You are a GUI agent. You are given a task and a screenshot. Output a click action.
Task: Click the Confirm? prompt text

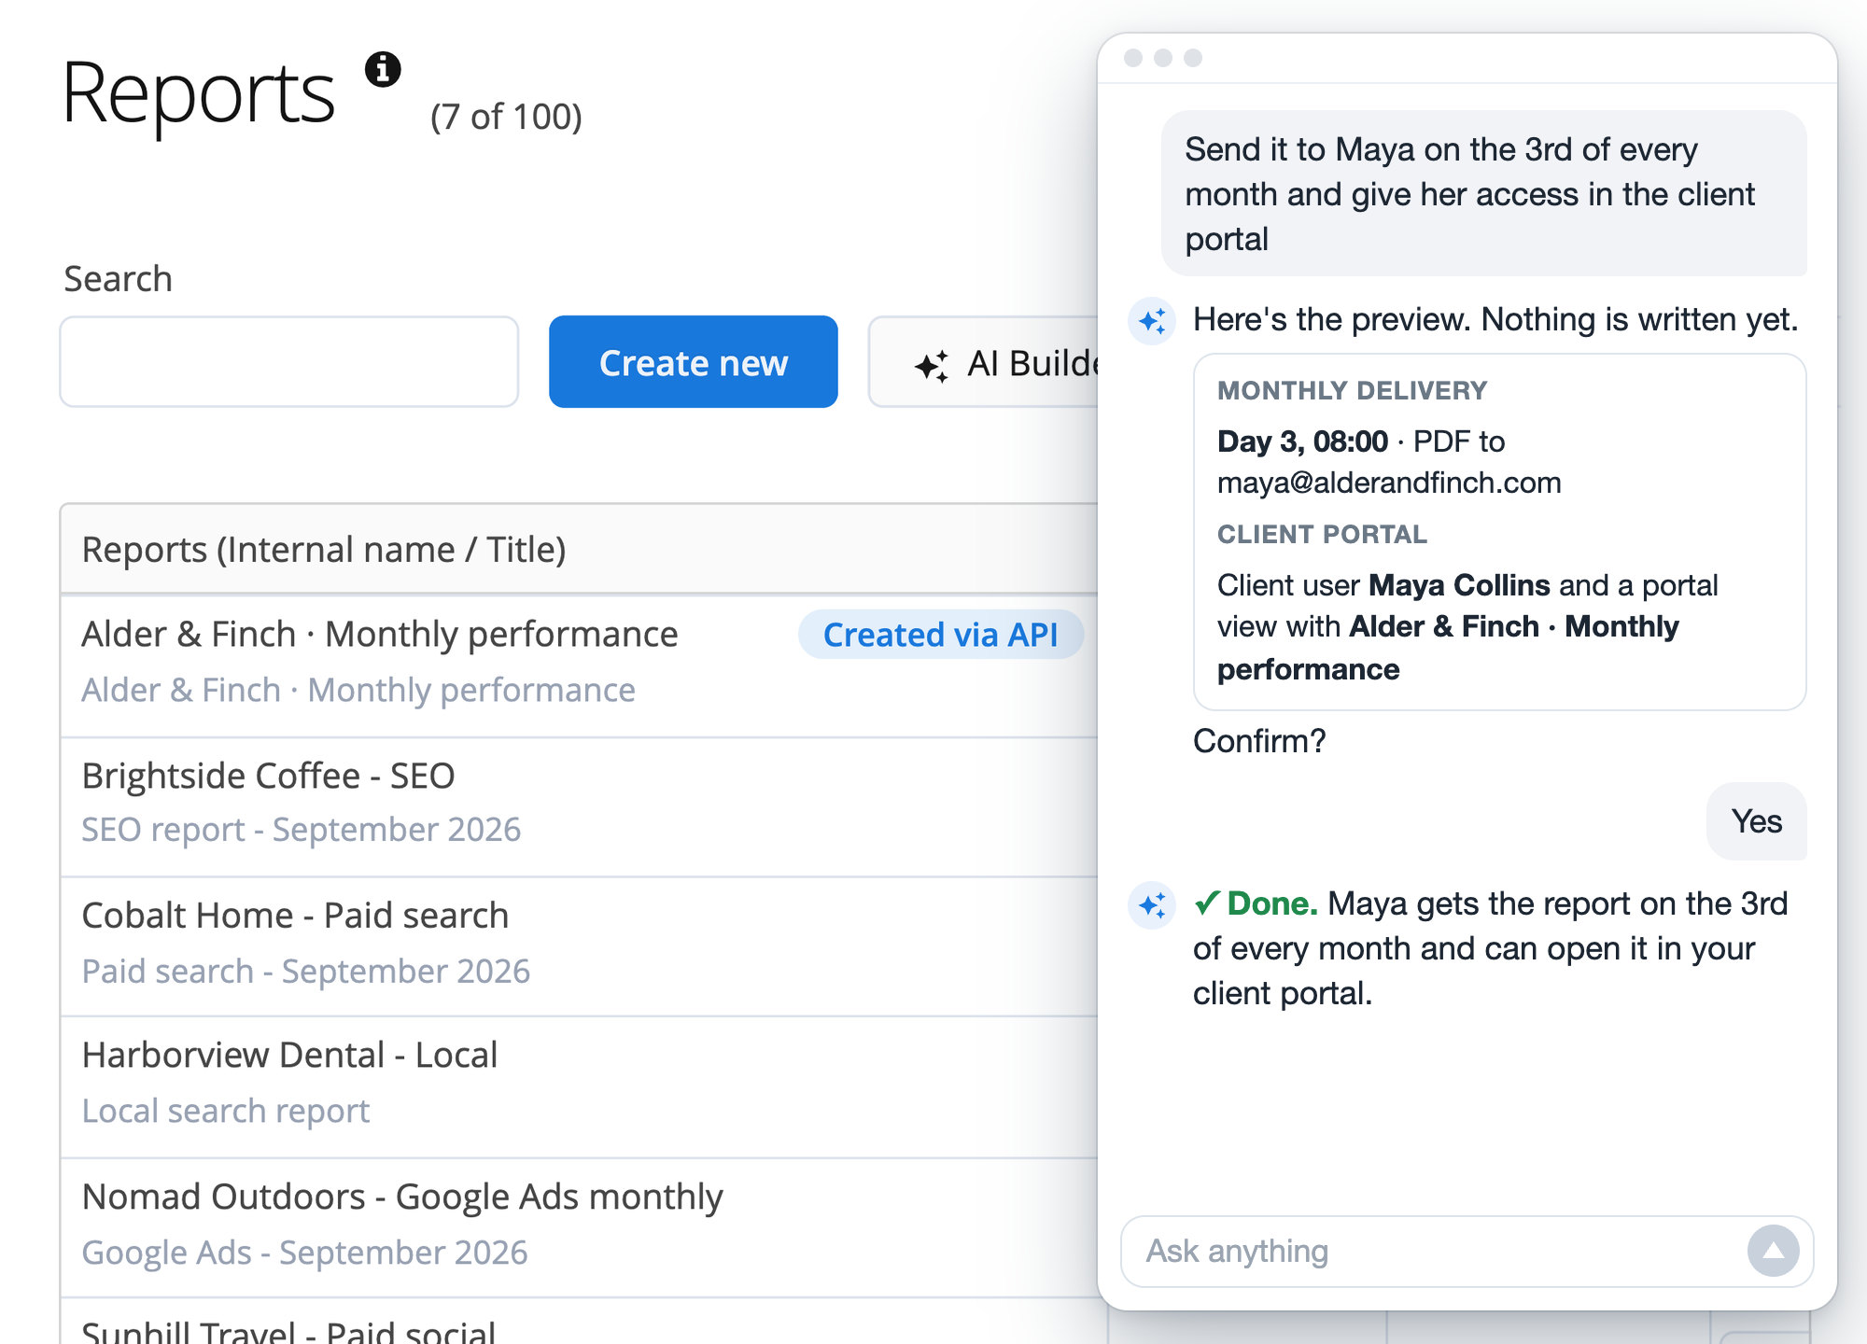[x=1259, y=741]
